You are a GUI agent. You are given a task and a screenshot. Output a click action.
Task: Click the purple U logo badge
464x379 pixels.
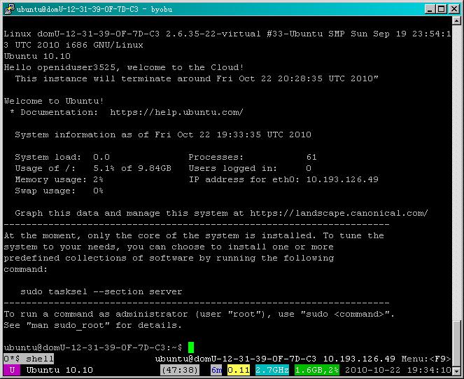pos(12,370)
